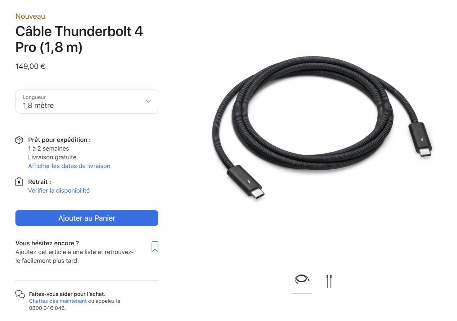Click the Prêt pour expédition heading

pos(60,140)
